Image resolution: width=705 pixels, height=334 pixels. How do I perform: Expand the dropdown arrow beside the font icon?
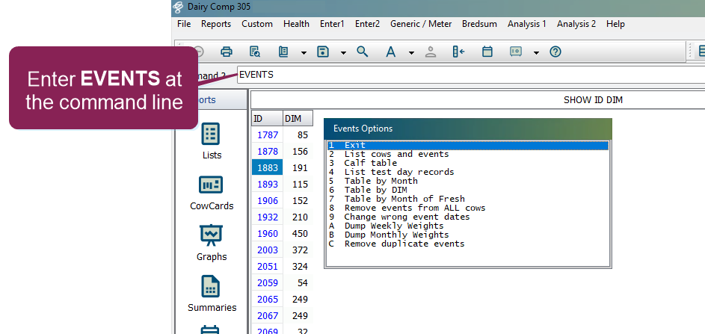[x=411, y=52]
